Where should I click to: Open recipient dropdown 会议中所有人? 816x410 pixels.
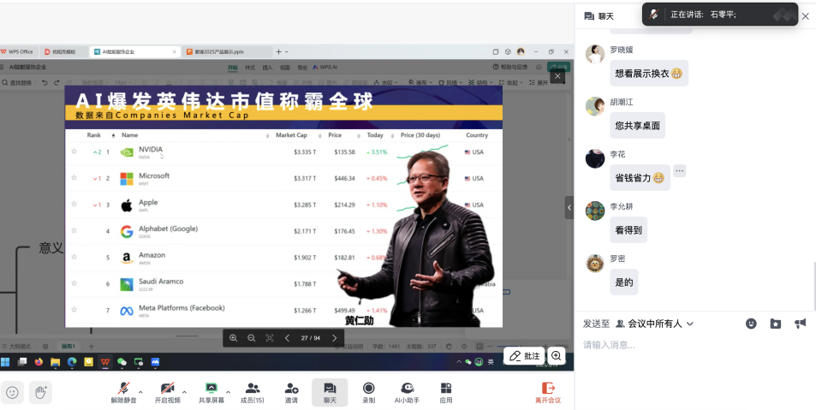(655, 324)
